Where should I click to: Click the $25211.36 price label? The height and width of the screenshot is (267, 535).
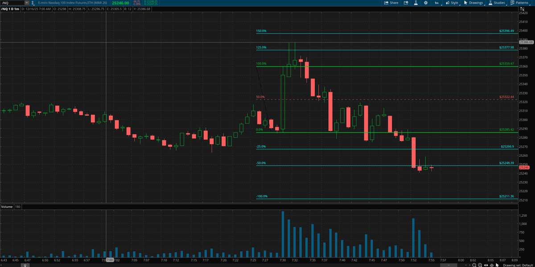point(507,196)
